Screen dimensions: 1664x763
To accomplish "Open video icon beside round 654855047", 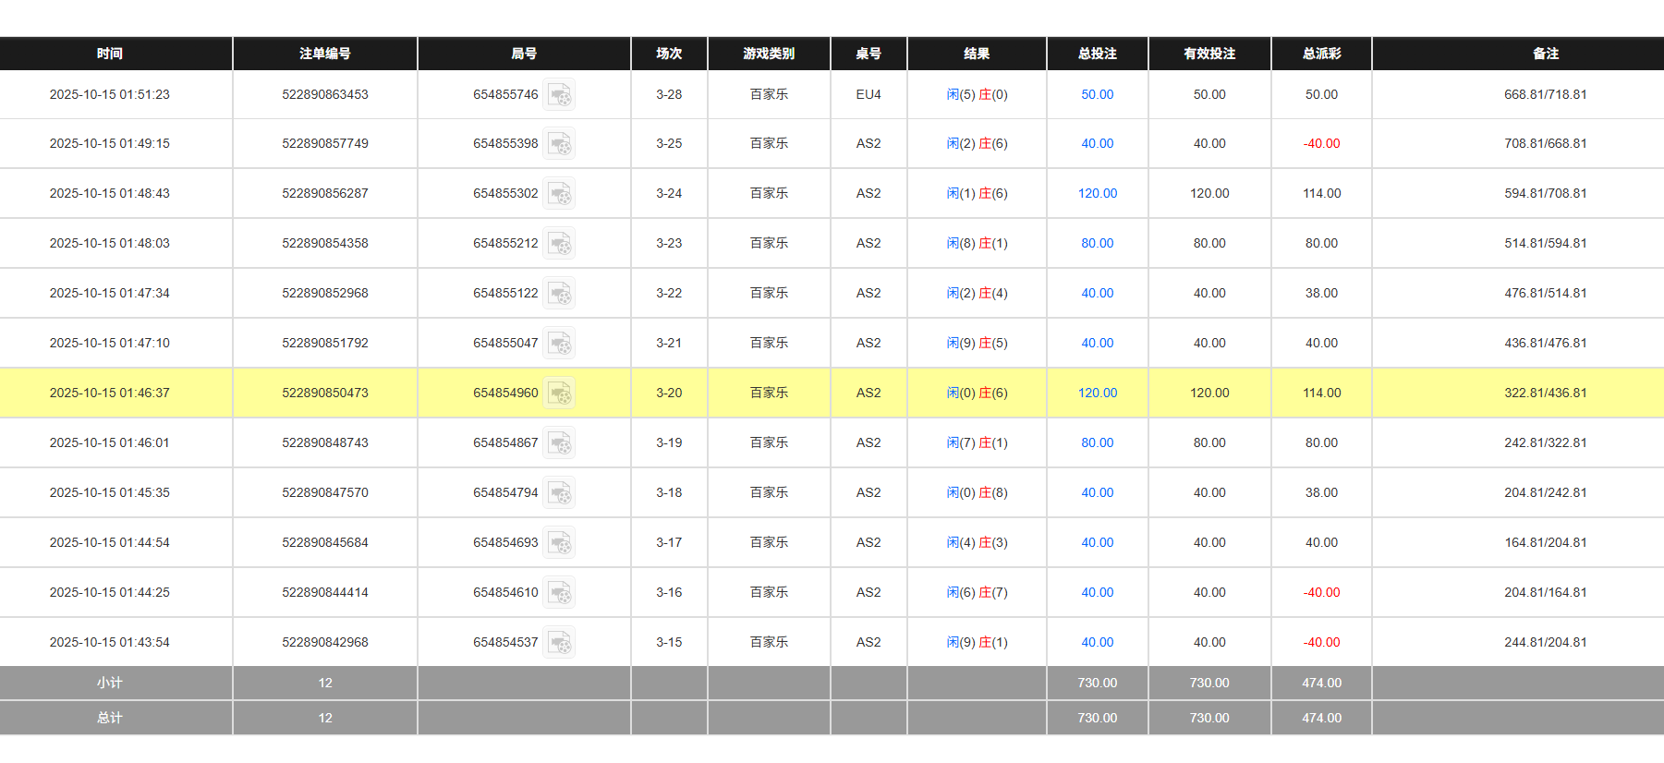I will tap(559, 344).
